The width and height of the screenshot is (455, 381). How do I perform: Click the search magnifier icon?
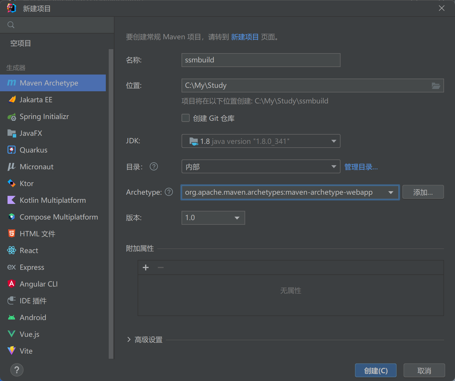tap(11, 25)
